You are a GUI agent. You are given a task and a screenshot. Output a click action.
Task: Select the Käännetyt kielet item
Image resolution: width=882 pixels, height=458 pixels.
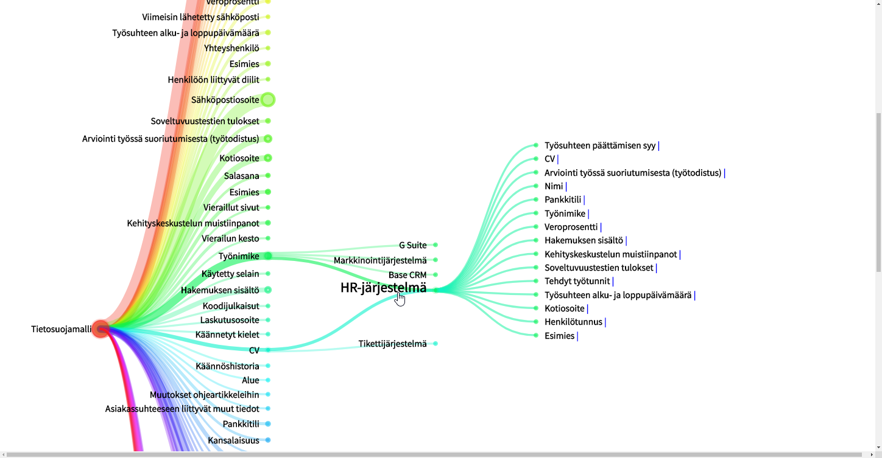[x=227, y=335]
